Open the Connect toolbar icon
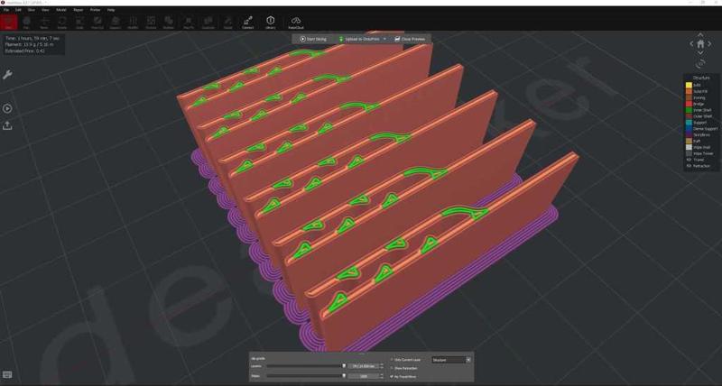This screenshot has width=722, height=386. coord(247,22)
